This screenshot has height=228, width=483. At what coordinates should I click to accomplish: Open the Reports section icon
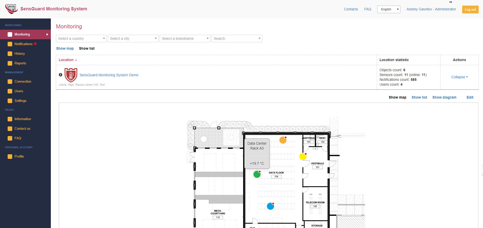pos(10,63)
